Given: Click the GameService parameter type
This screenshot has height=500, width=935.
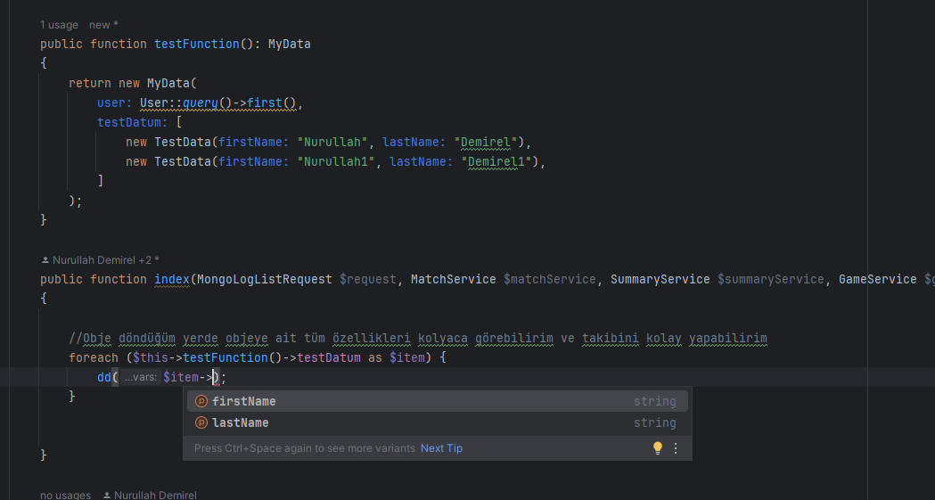Looking at the screenshot, I should tap(878, 280).
